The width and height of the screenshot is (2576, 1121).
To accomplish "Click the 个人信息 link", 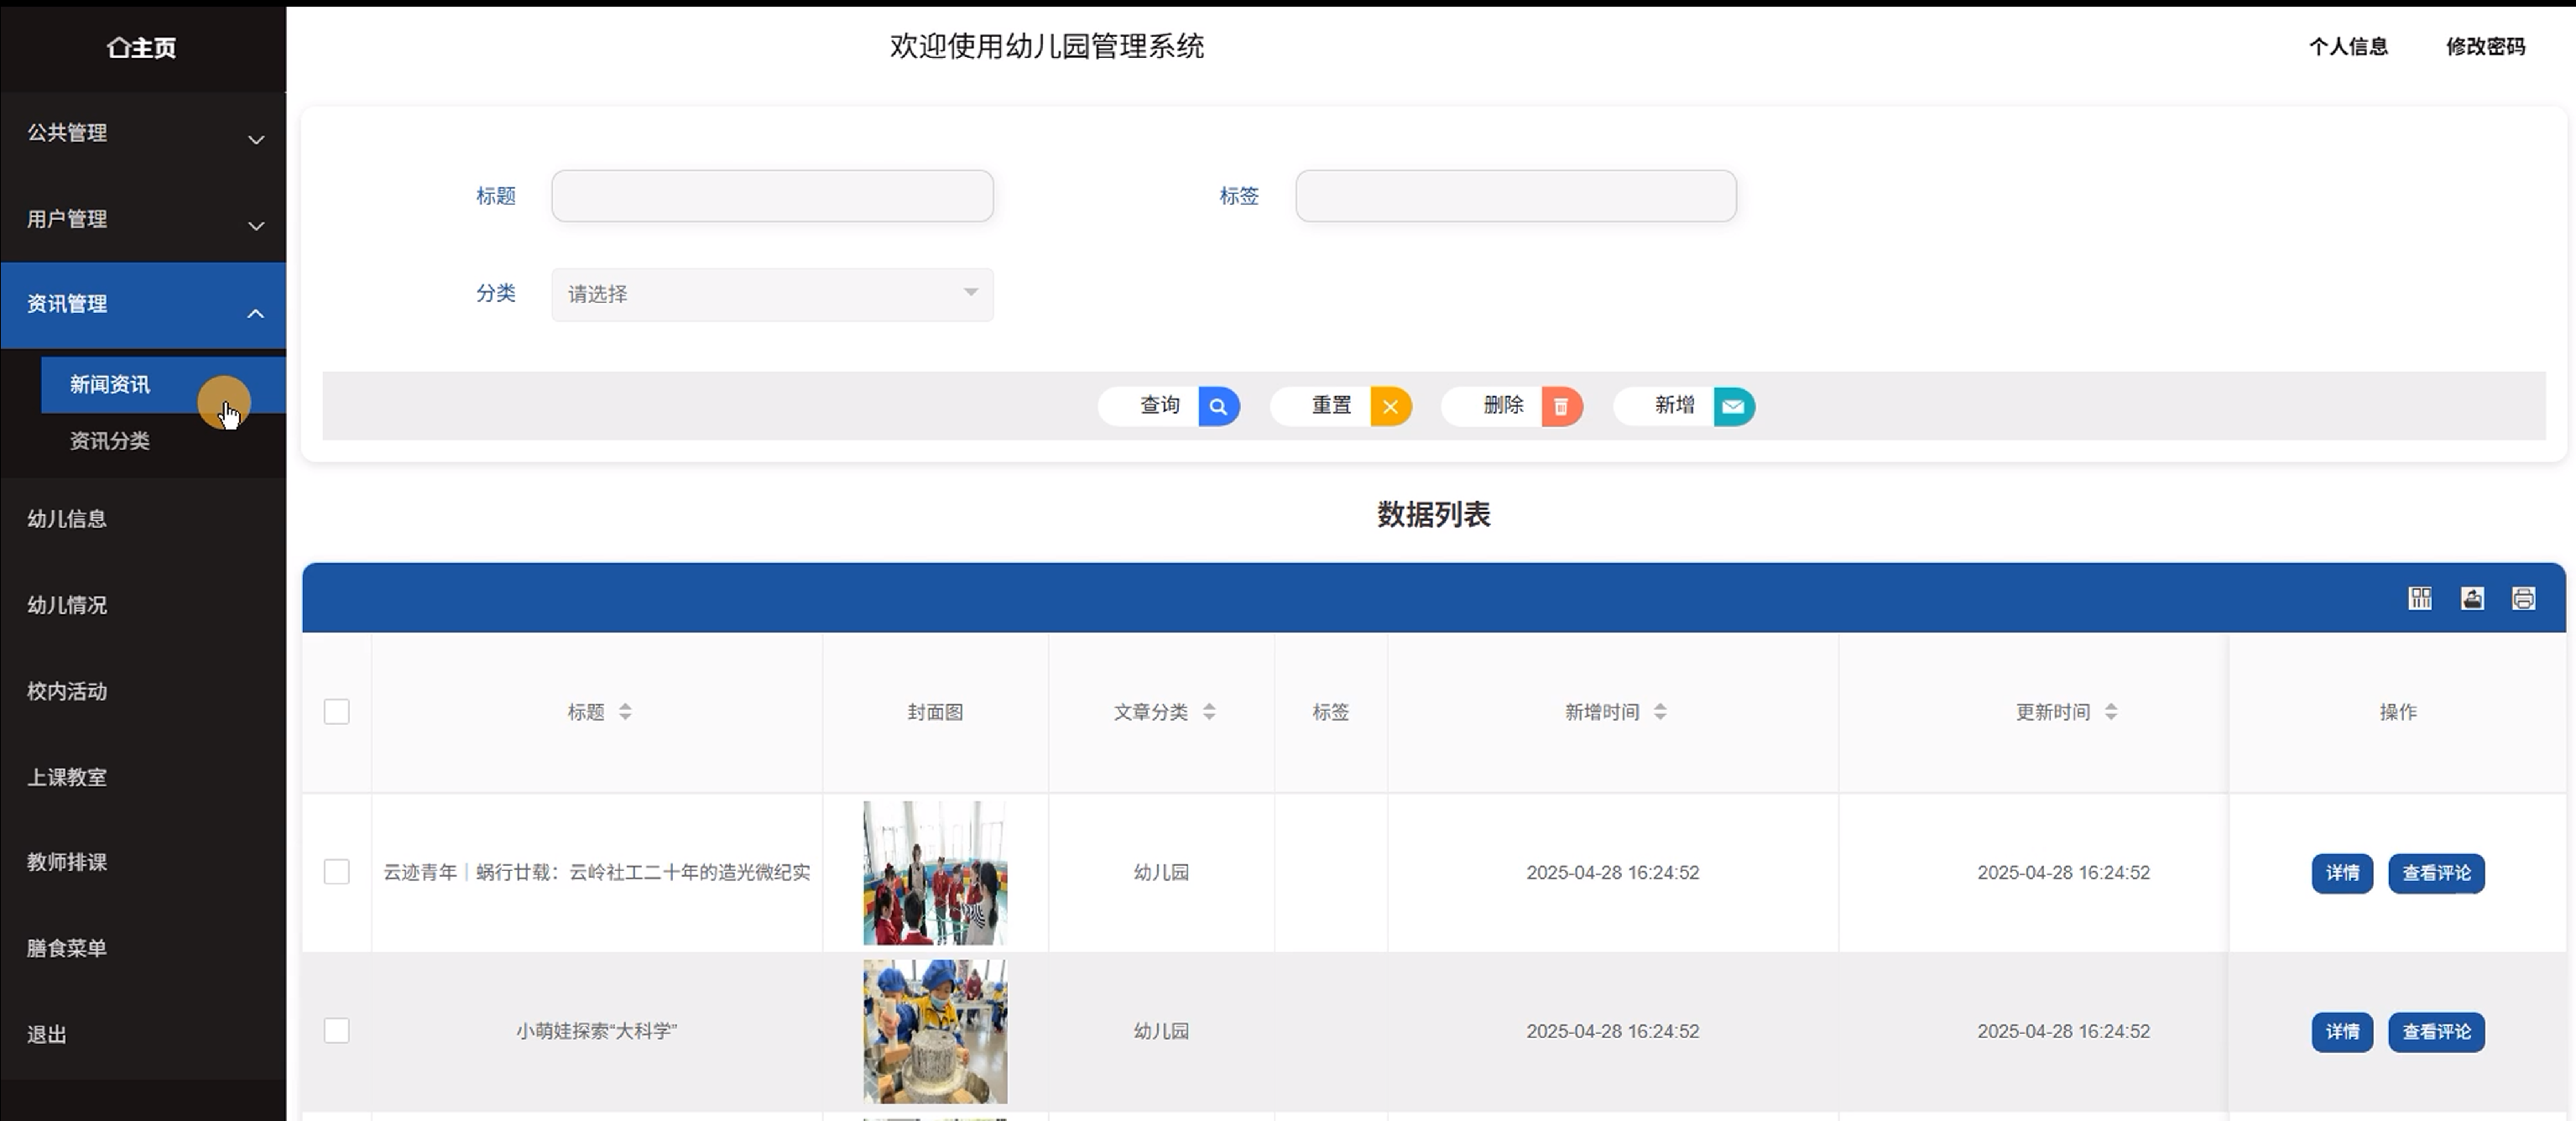I will coord(2347,47).
